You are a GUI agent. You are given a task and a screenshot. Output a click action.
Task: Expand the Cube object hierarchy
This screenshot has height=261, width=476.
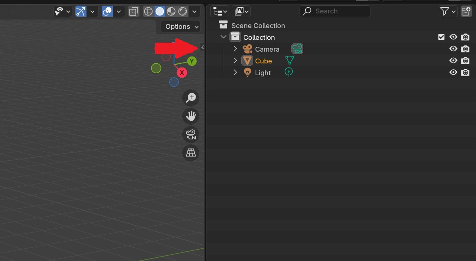(235, 61)
